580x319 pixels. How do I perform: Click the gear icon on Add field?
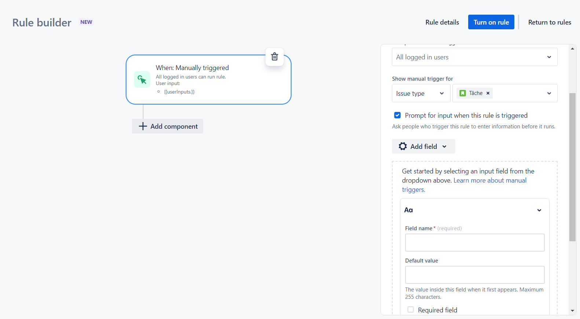point(403,146)
